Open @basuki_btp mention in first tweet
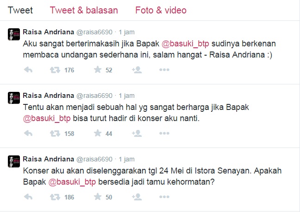 coord(185,44)
